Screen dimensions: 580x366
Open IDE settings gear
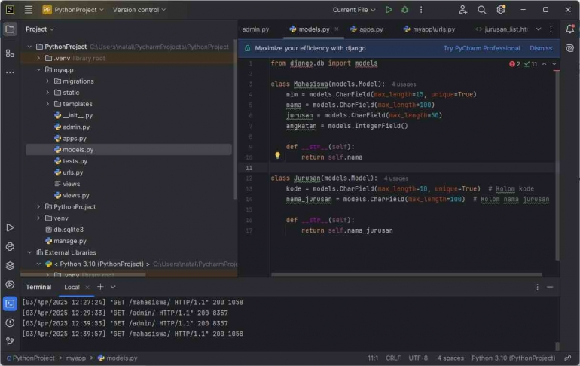click(501, 10)
